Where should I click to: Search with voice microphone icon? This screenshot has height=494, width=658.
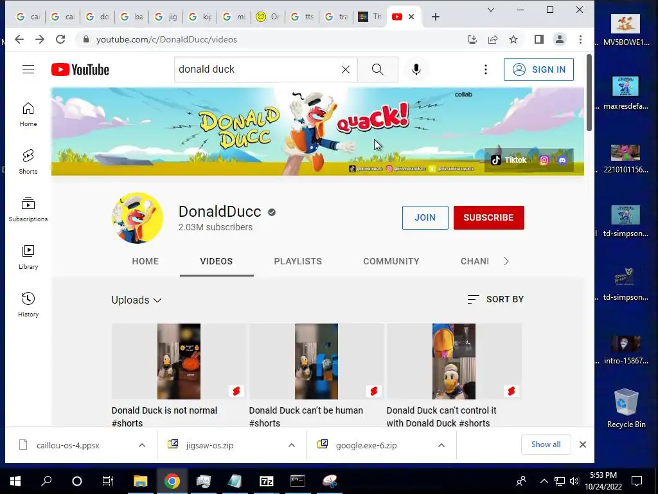[x=416, y=69]
